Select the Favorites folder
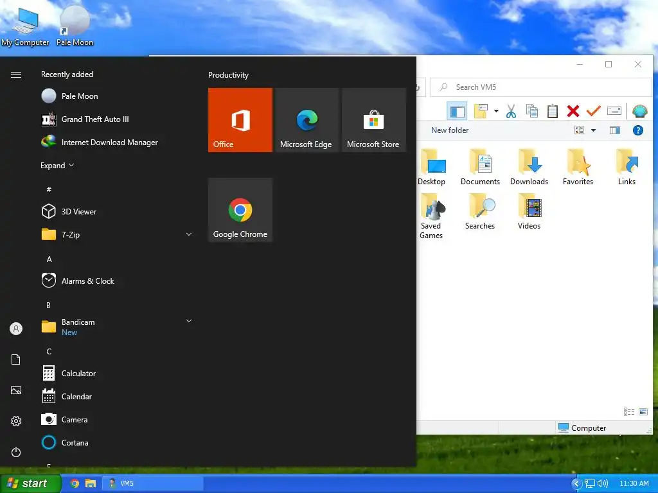This screenshot has height=493, width=658. pos(578,168)
